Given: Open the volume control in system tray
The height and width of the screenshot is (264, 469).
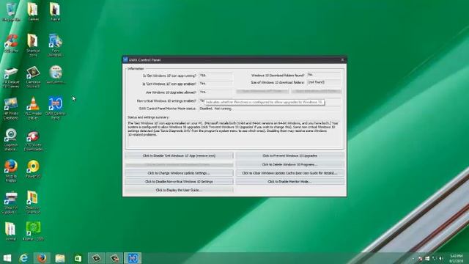Looking at the screenshot, I should click(441, 258).
